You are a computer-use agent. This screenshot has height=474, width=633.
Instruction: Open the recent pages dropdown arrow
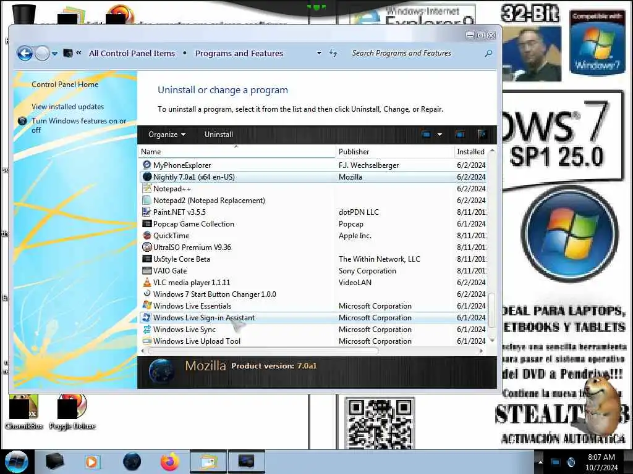click(x=54, y=54)
